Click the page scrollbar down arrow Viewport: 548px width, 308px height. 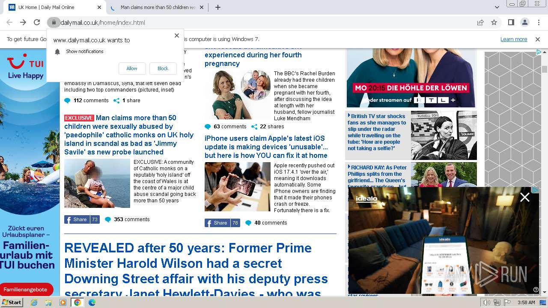pos(545,293)
